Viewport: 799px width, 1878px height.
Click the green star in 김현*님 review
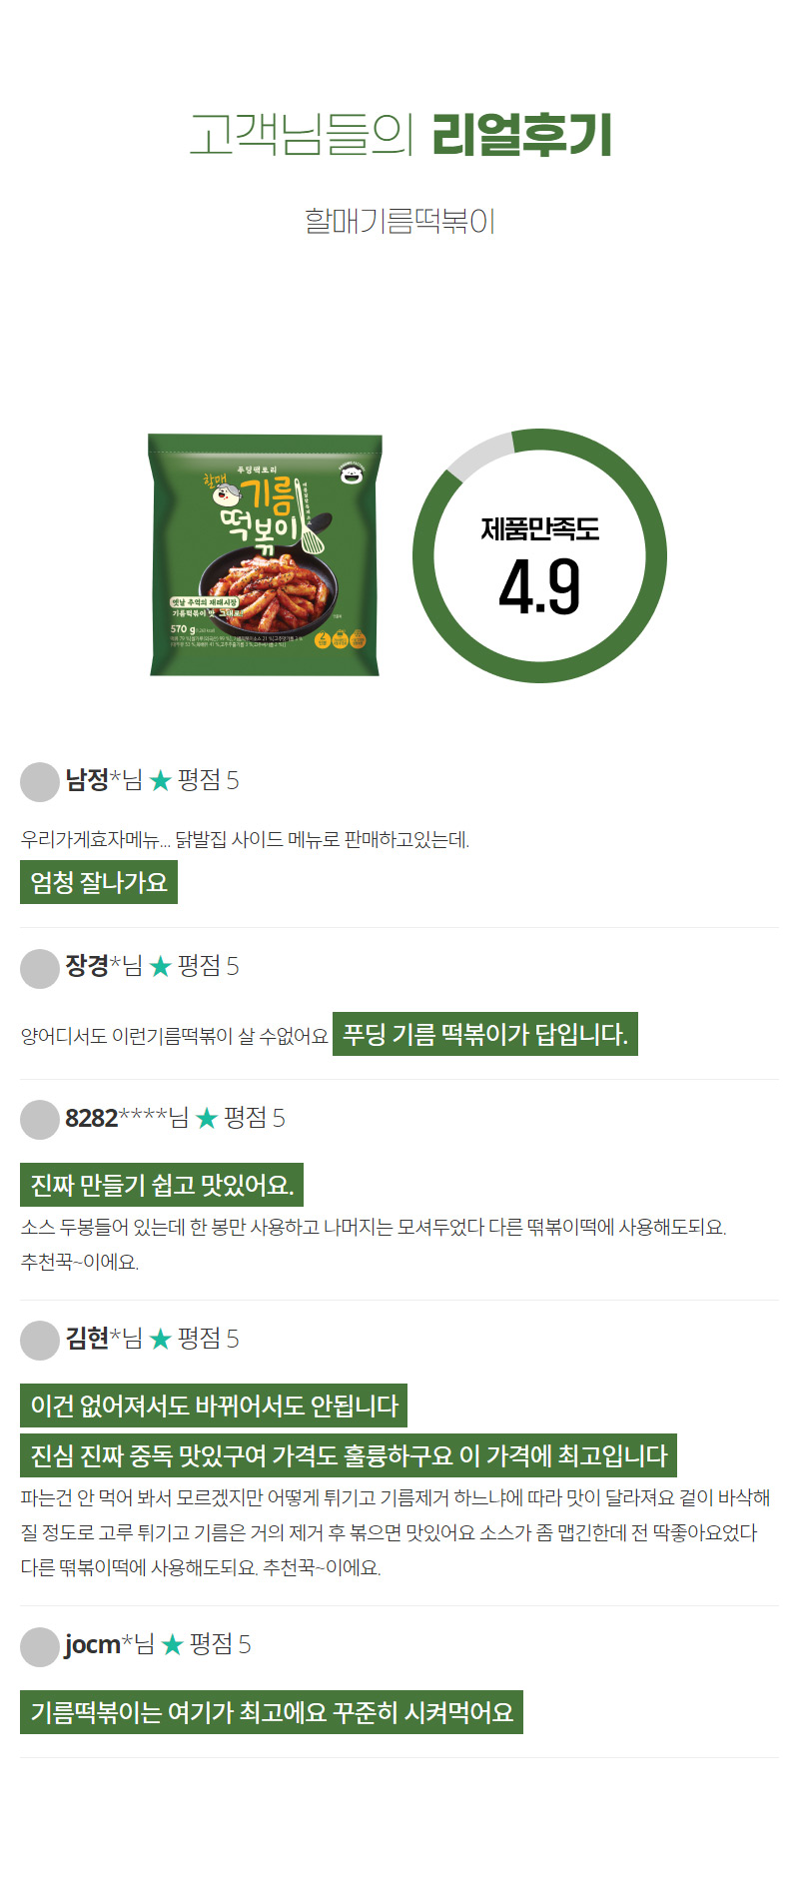[x=160, y=1340]
